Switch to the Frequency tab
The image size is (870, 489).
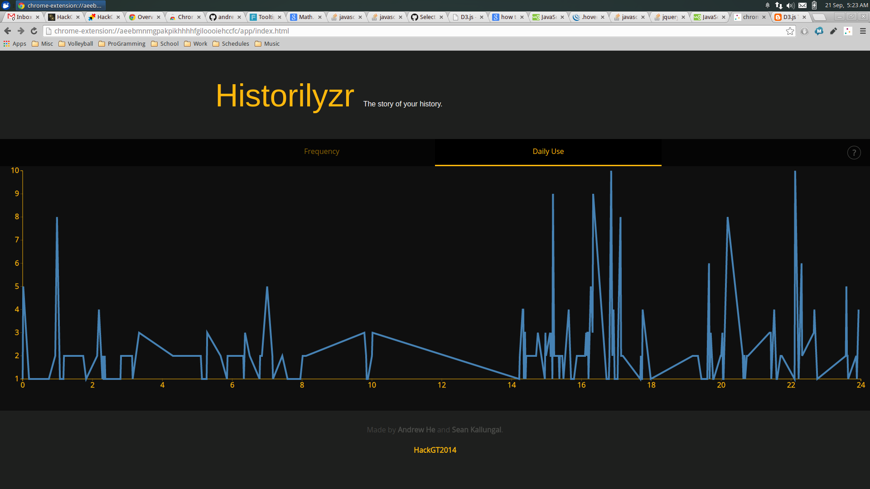[321, 152]
